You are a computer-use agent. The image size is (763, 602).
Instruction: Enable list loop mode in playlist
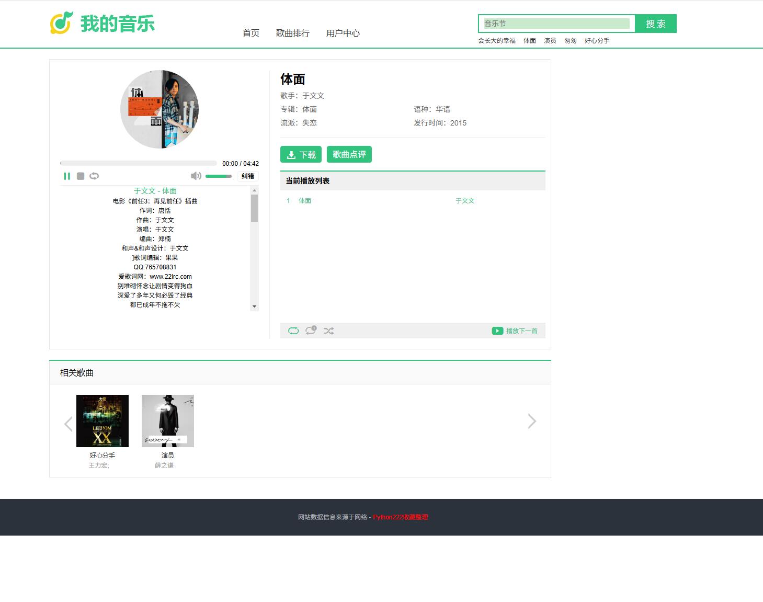pos(293,331)
